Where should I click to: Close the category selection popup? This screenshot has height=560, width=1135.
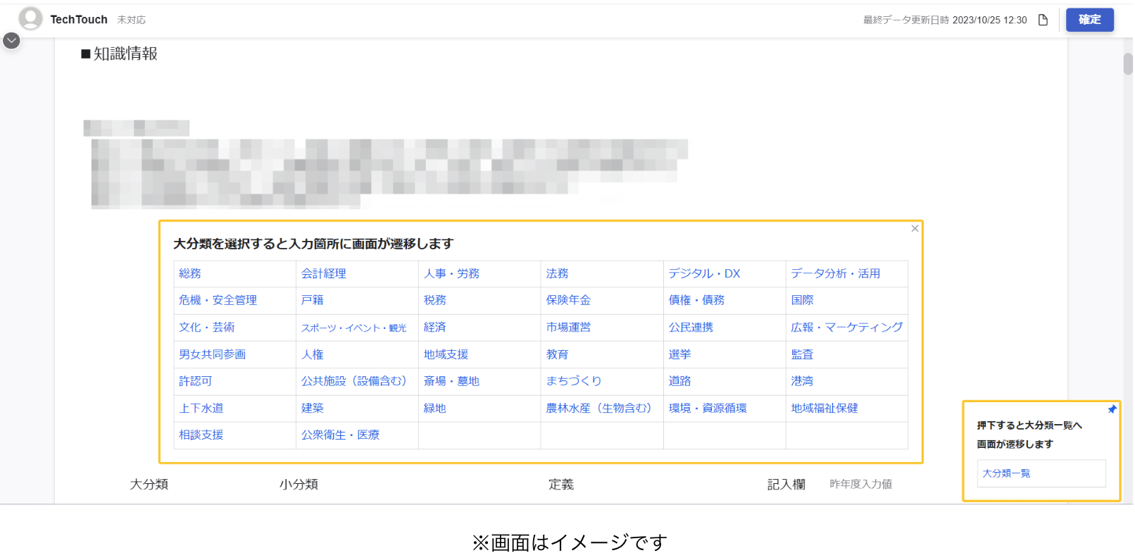915,228
